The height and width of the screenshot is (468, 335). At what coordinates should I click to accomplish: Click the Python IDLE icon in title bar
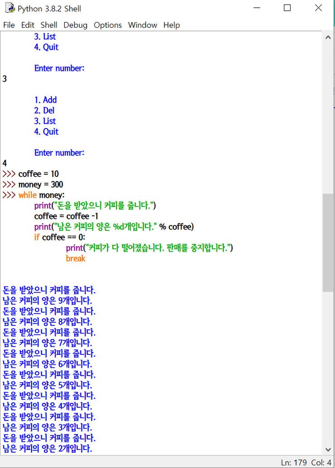10,8
